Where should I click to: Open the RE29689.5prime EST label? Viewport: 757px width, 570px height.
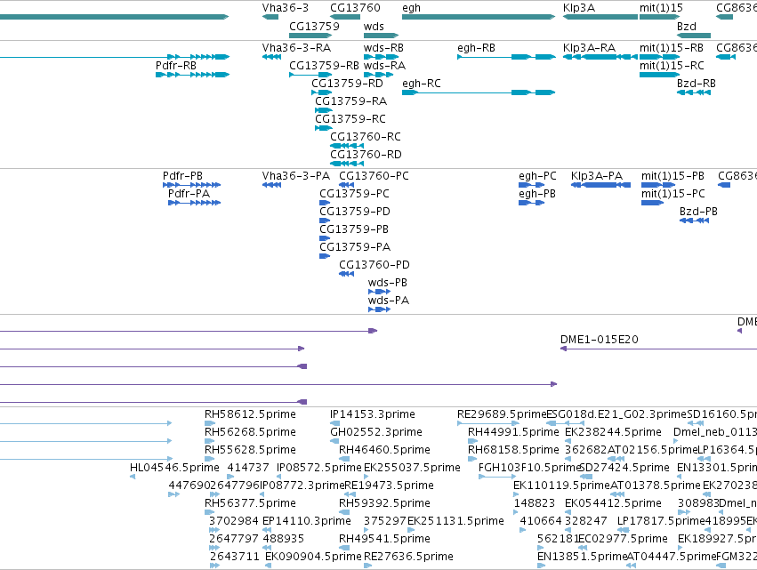501,414
